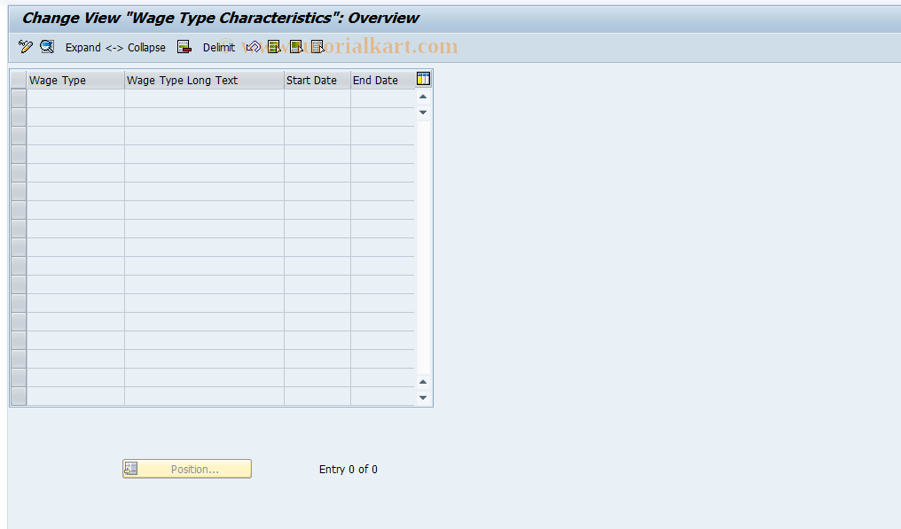
Task: Click the Find entry magnifier icon
Action: (x=47, y=47)
